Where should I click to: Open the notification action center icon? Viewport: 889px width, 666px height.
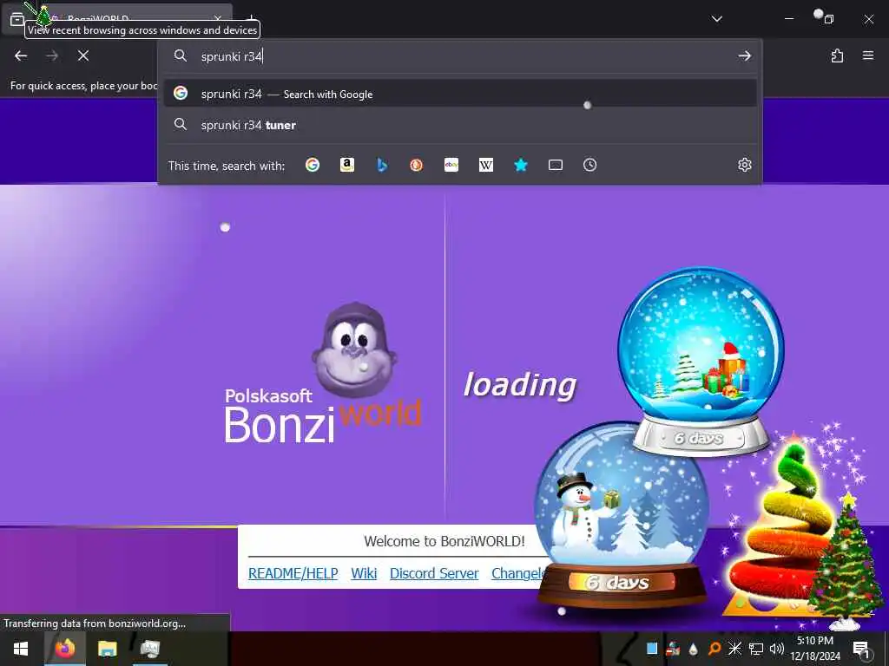(861, 649)
